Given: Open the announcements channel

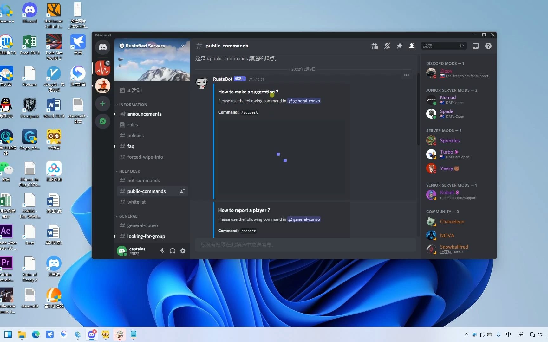Looking at the screenshot, I should click(x=152, y=114).
